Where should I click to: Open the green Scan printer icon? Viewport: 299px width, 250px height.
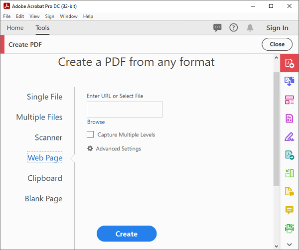[x=289, y=229]
